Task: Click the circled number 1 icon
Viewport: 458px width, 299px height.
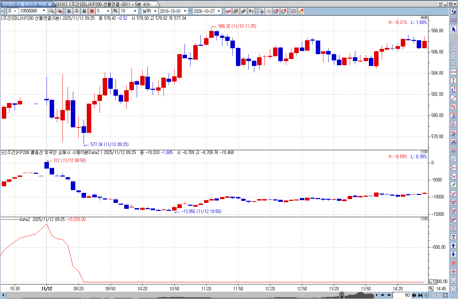Action: point(453,289)
